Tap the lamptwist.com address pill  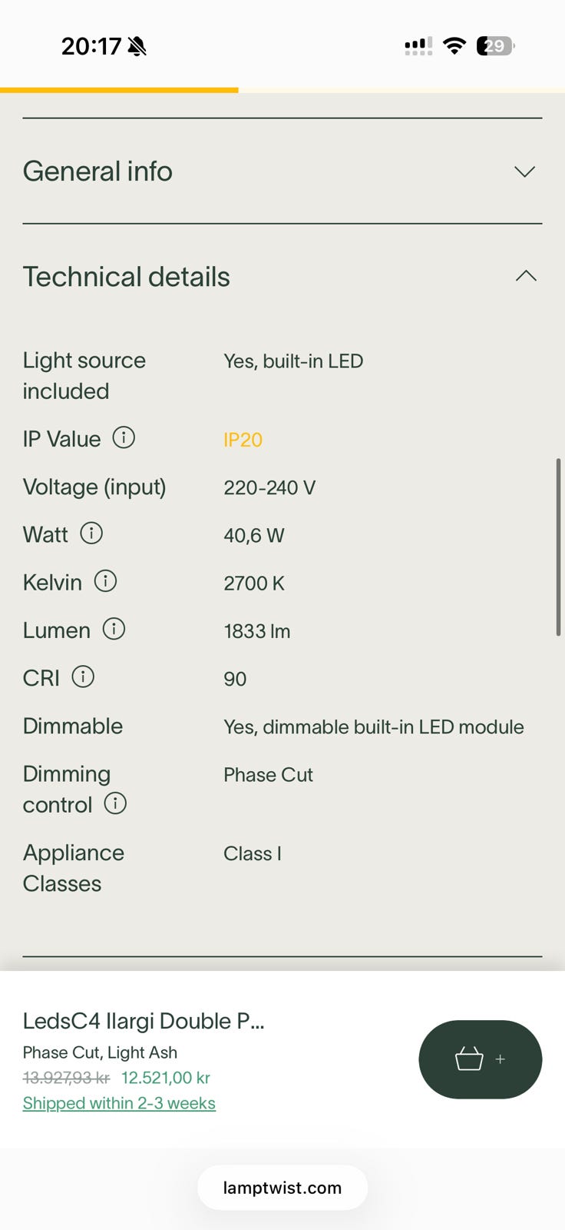click(282, 1188)
